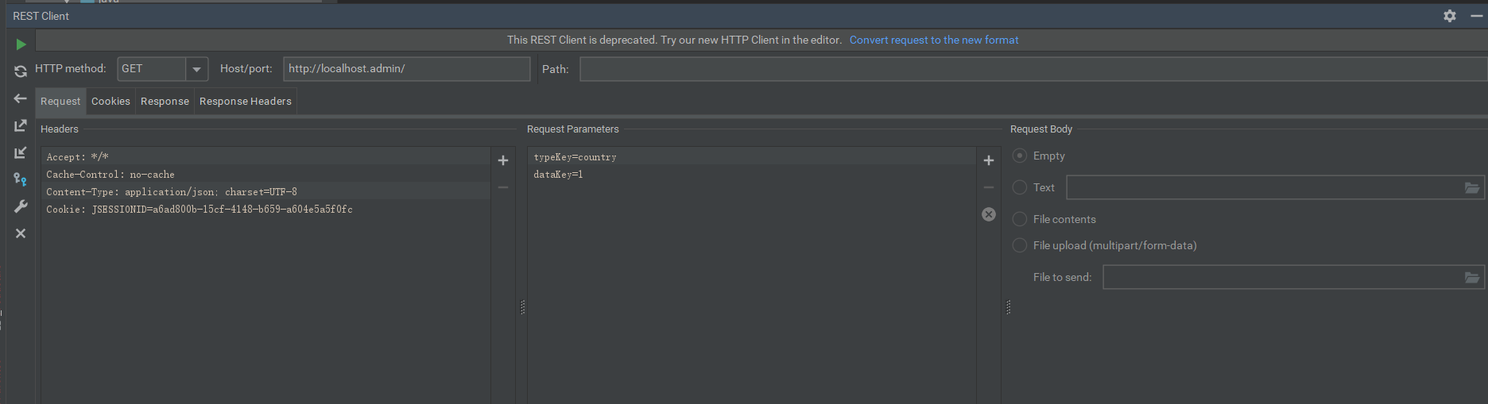Select the typeKey=country parameter row
The height and width of the screenshot is (404, 1488).
(752, 156)
